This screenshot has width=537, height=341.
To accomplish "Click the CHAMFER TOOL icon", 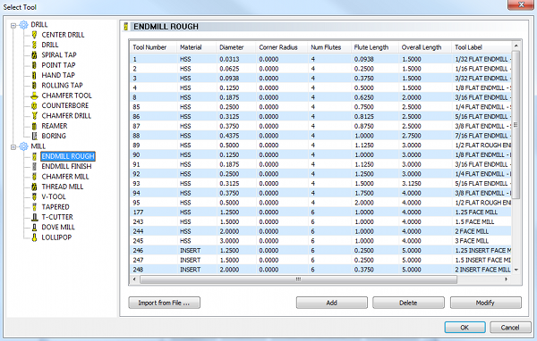I will point(34,96).
